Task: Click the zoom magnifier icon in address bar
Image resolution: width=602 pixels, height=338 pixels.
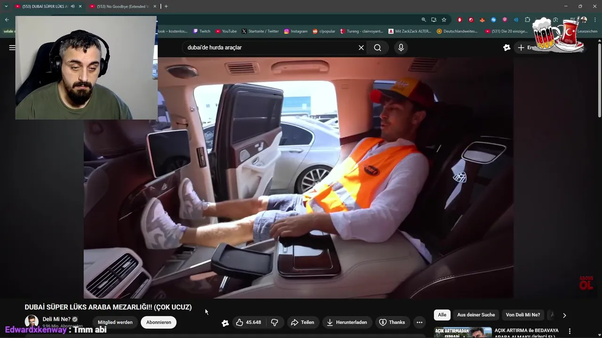Action: (x=423, y=20)
